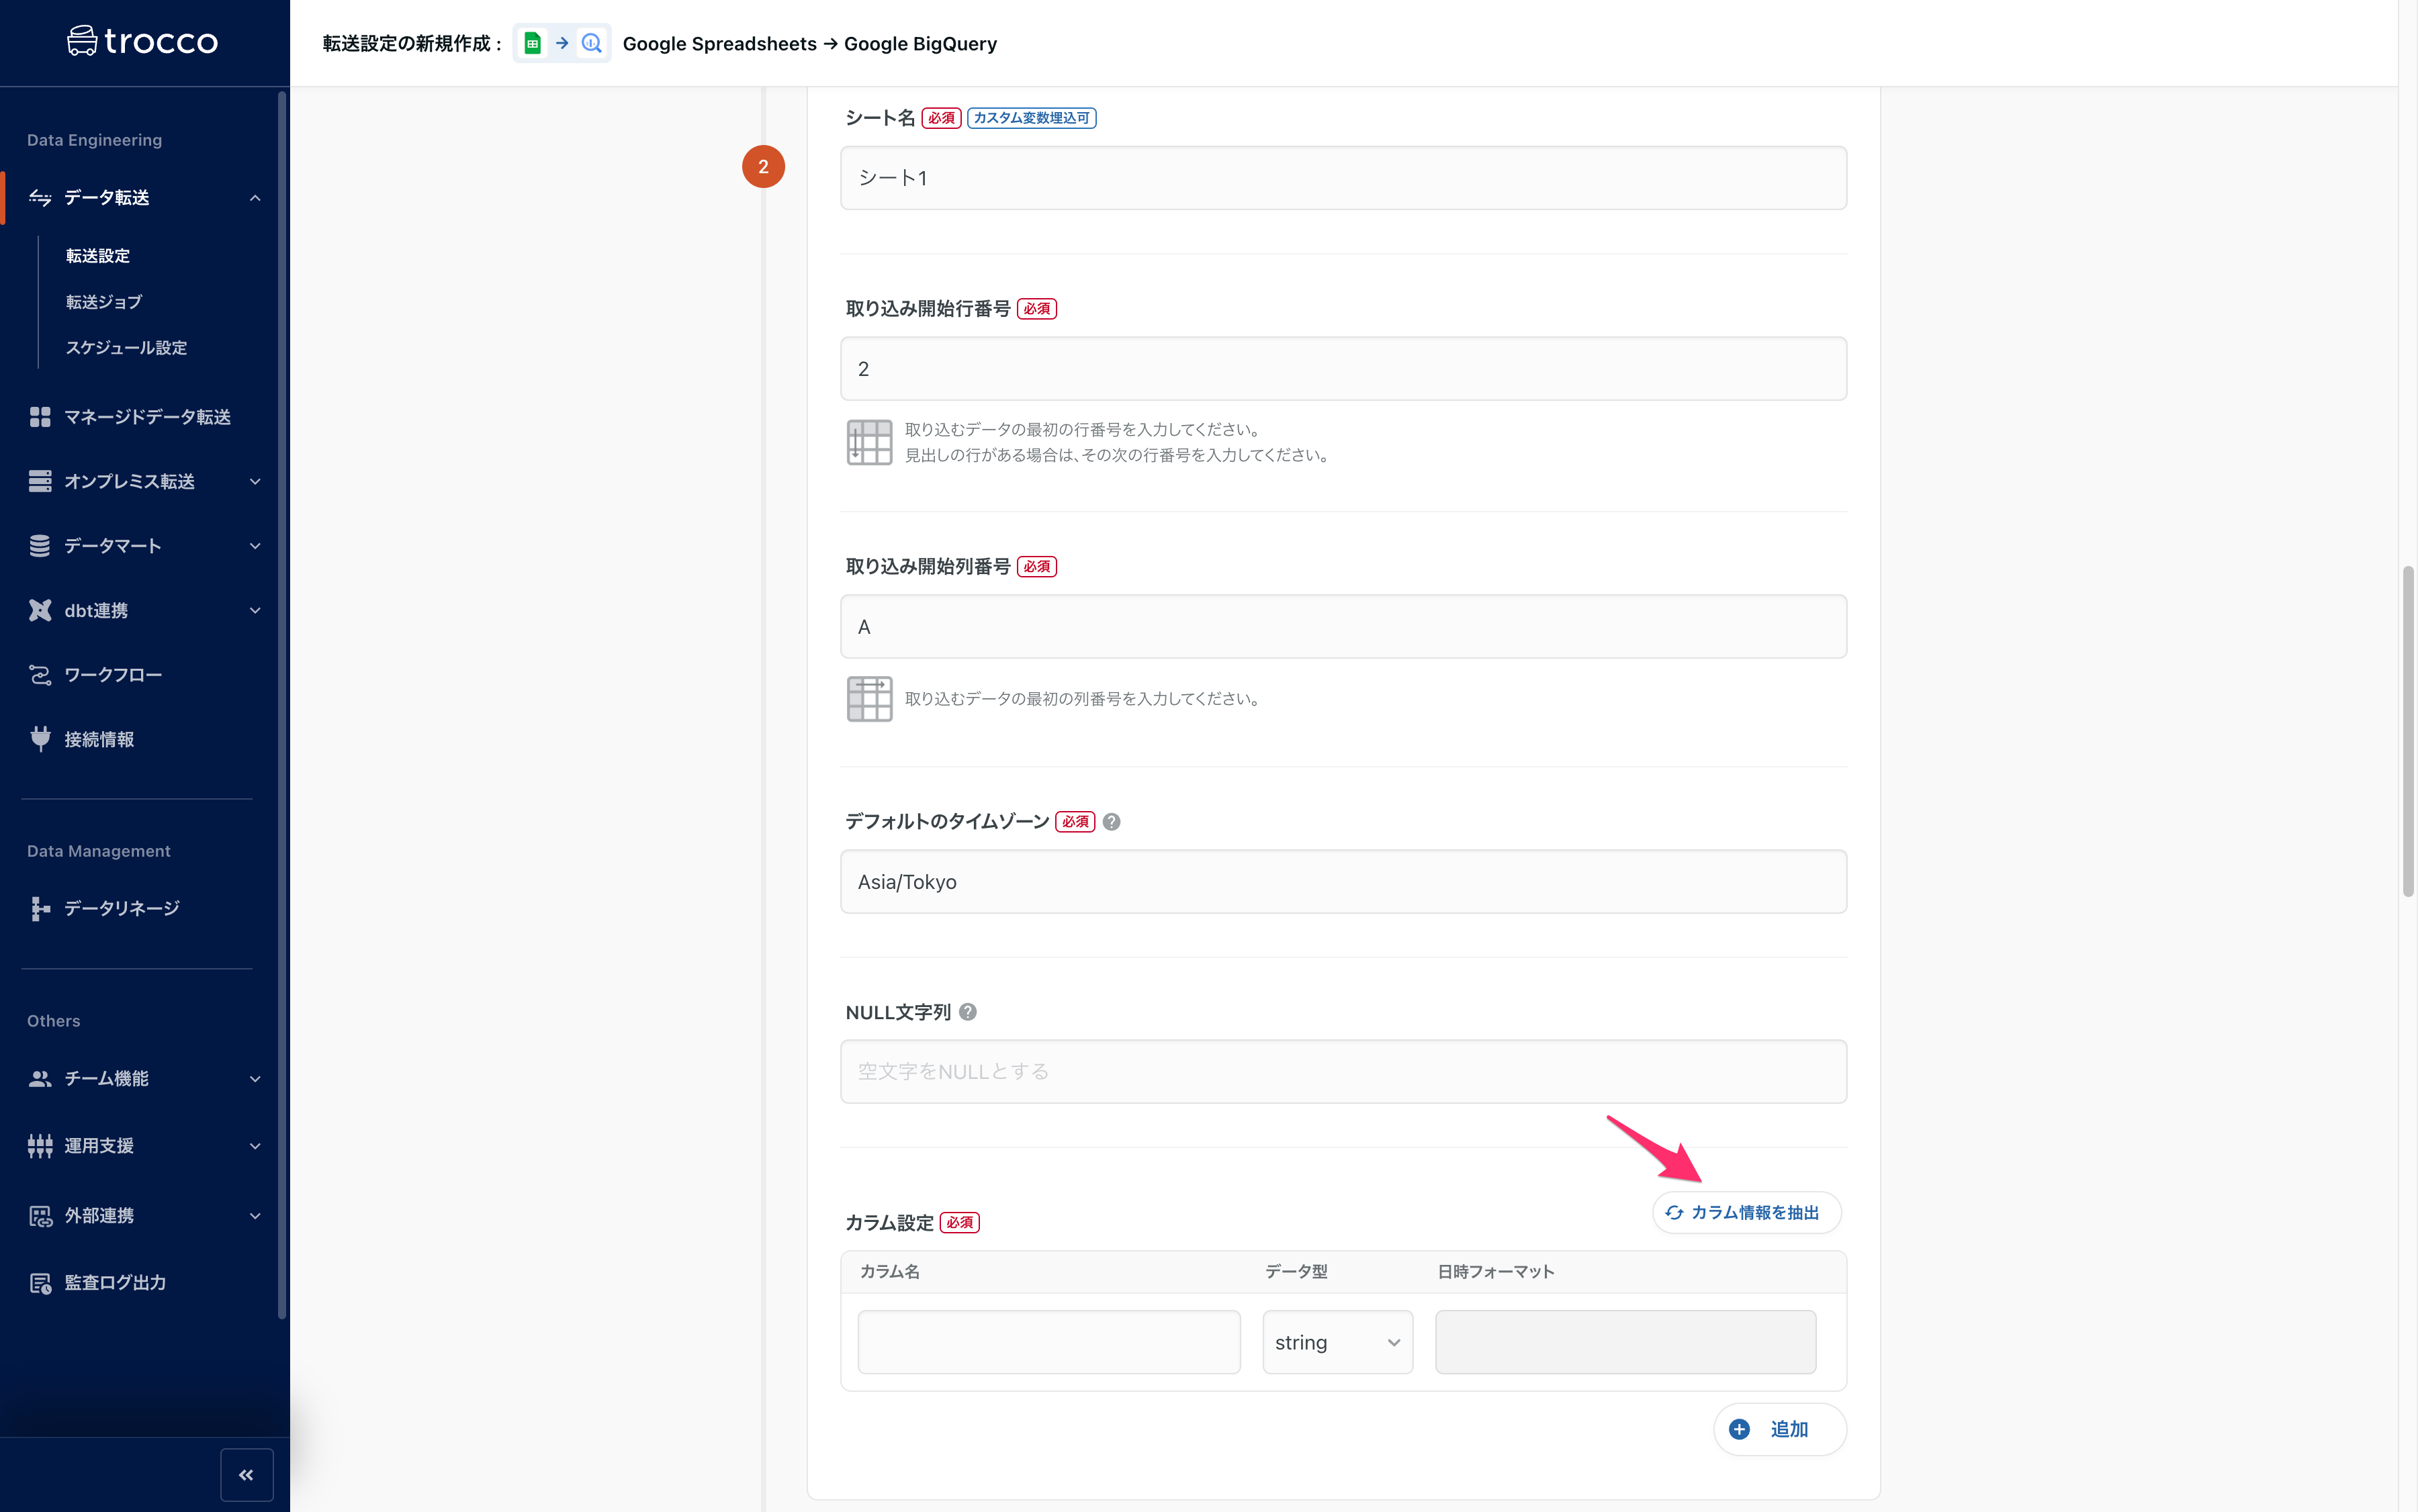2418x1512 pixels.
Task: Expand the オンプレミス転送 submenu
Action: [x=255, y=482]
